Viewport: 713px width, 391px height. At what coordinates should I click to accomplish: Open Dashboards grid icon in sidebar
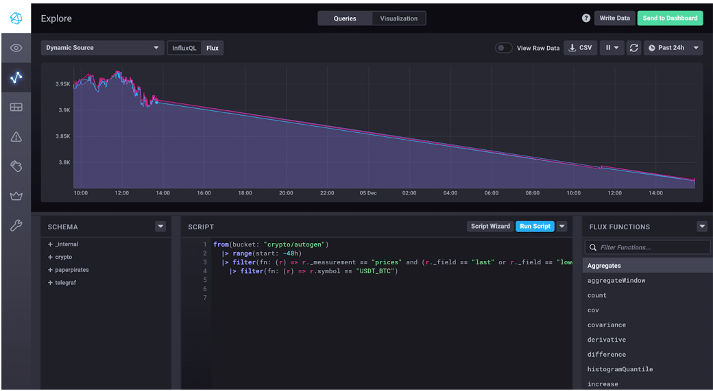(x=16, y=108)
